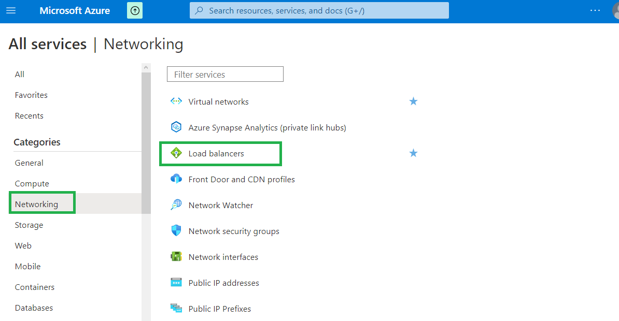Select the Compute category
619x321 pixels.
pos(32,183)
